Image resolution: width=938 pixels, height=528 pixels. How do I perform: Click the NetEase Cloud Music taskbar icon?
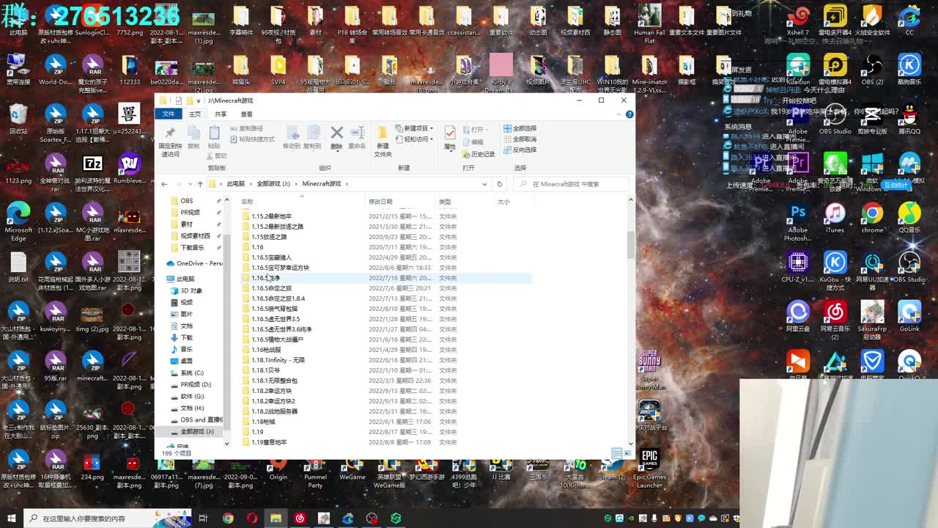click(300, 518)
